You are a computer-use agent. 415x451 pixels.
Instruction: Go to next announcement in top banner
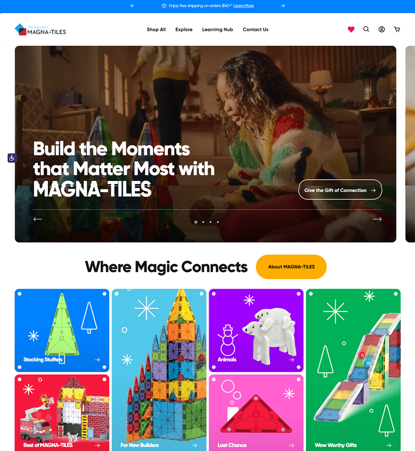283,6
